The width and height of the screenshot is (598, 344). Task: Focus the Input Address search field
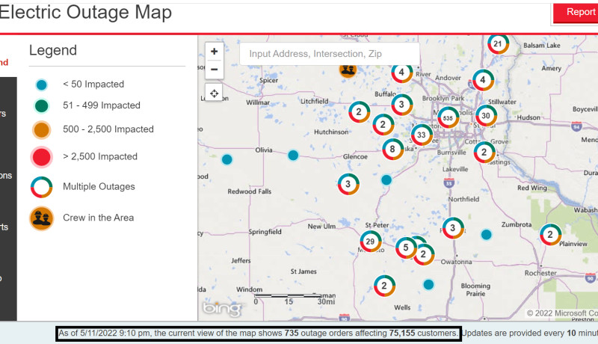329,54
